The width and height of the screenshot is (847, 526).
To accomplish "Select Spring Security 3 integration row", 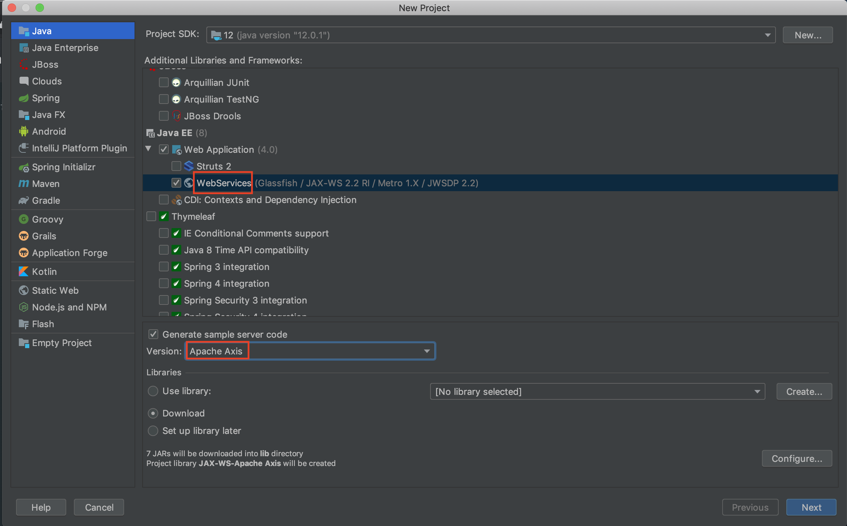I will (490, 300).
